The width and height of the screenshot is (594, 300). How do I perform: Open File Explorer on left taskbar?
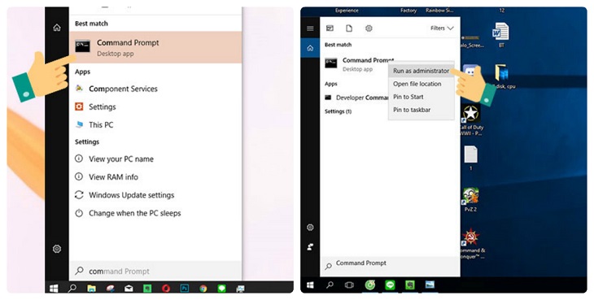pyautogui.click(x=91, y=289)
